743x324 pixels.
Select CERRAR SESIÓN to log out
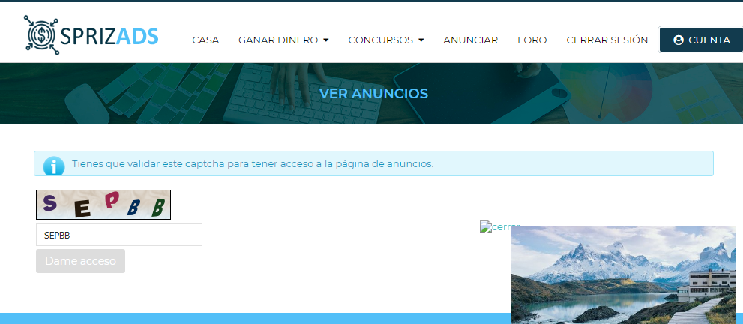(607, 40)
